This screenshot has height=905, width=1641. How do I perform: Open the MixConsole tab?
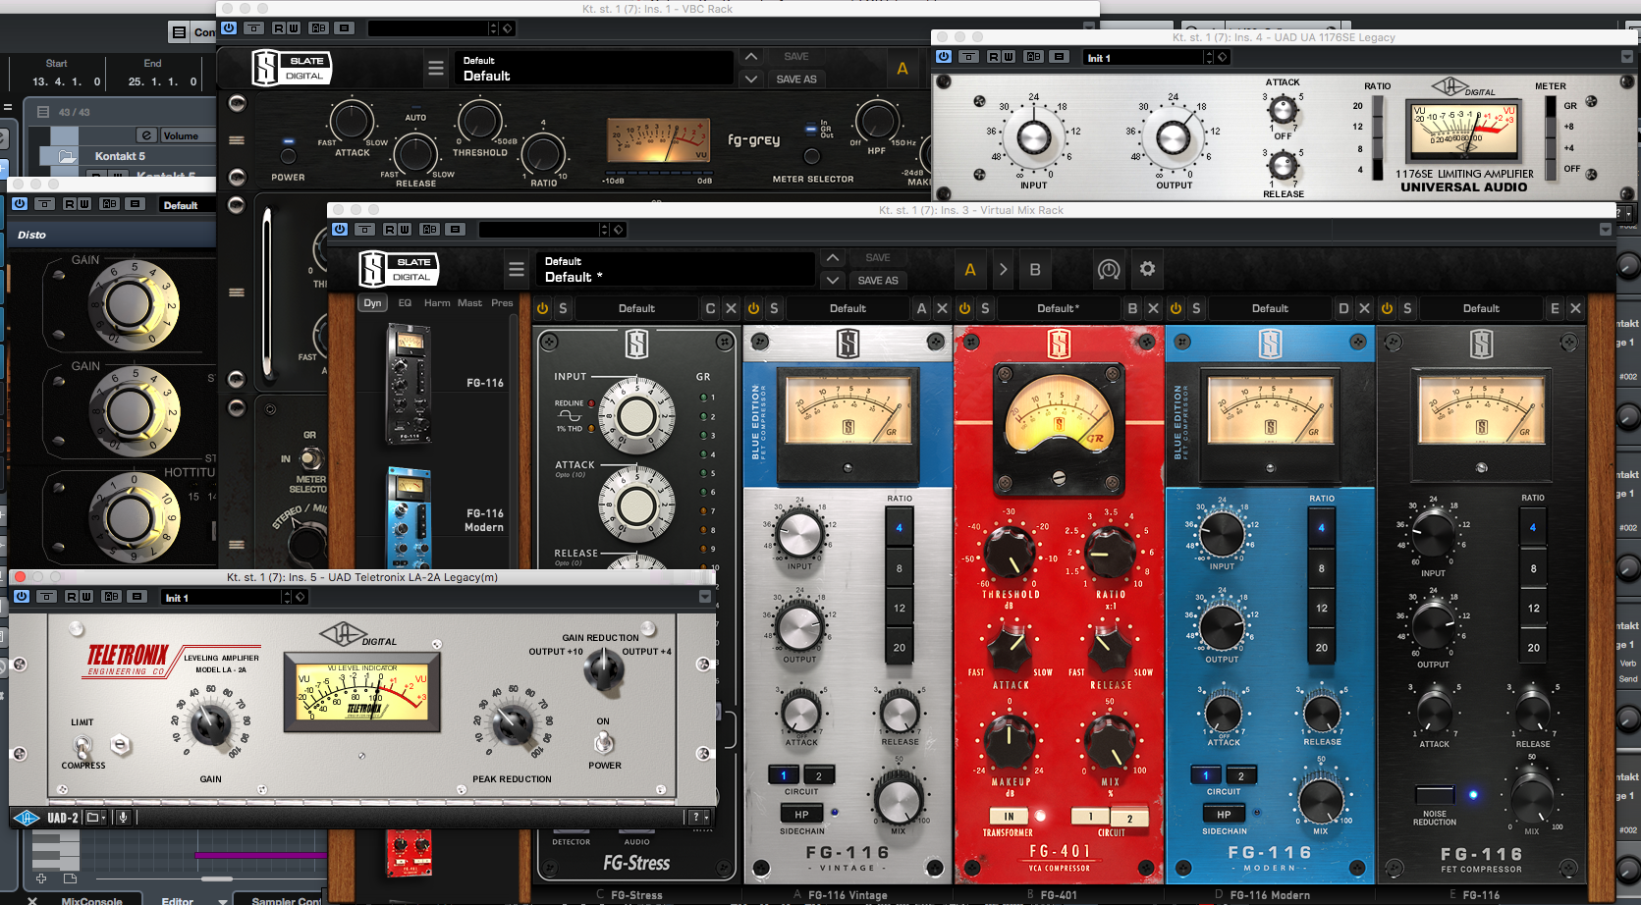pyautogui.click(x=91, y=900)
